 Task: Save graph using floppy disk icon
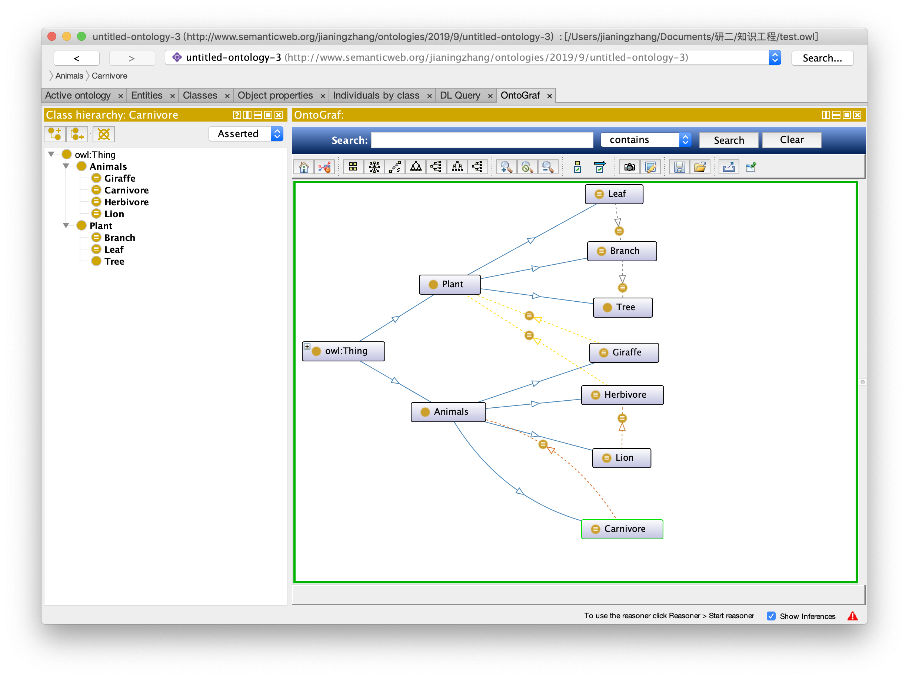pos(679,167)
